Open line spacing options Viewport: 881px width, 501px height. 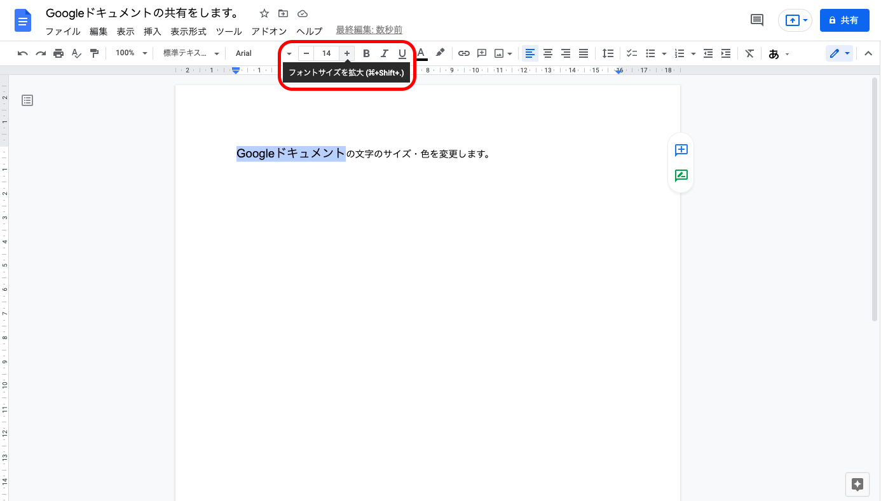[608, 53]
